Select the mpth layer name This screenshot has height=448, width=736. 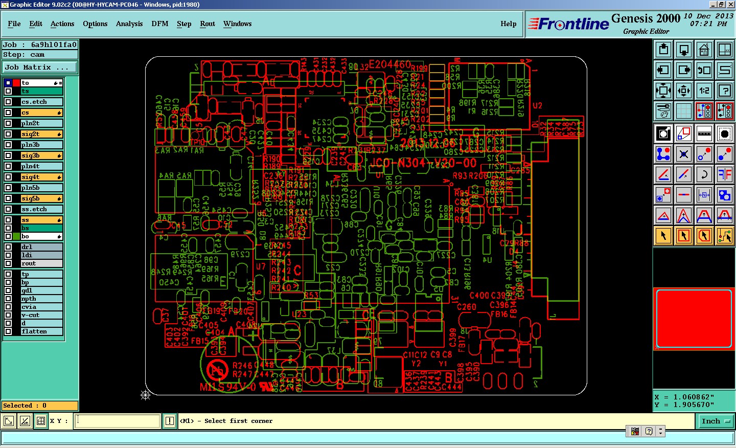pyautogui.click(x=41, y=299)
